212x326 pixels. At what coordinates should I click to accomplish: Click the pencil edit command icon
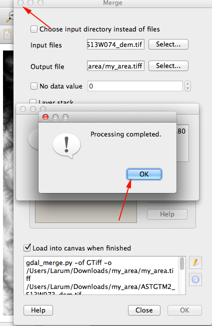[195, 262]
